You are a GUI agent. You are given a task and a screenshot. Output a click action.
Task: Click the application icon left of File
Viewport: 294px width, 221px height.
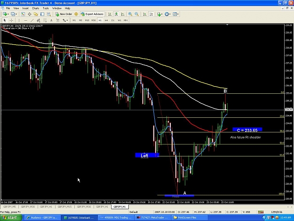[2, 8]
